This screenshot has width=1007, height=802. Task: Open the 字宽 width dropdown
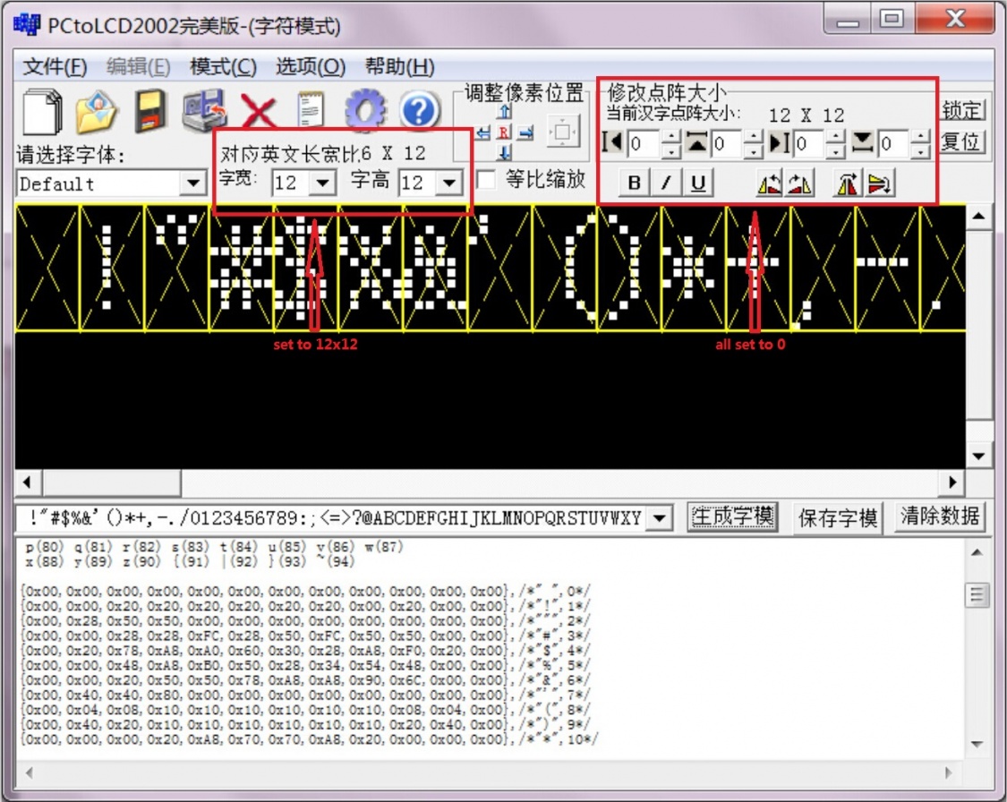point(322,183)
